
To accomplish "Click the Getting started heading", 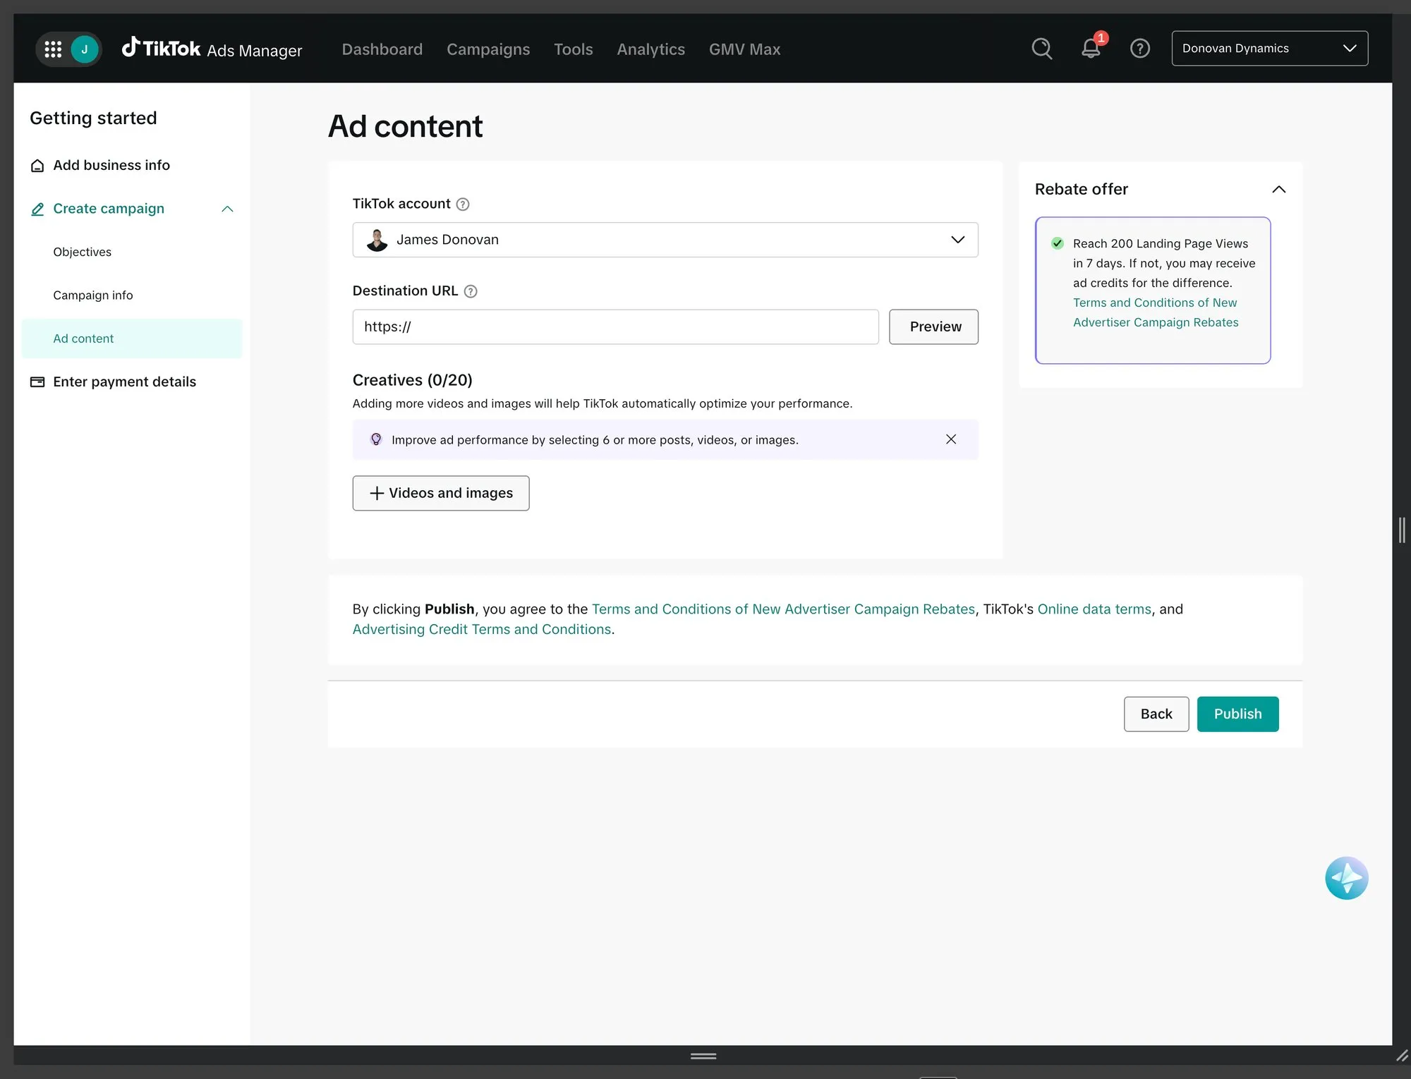I will (93, 118).
